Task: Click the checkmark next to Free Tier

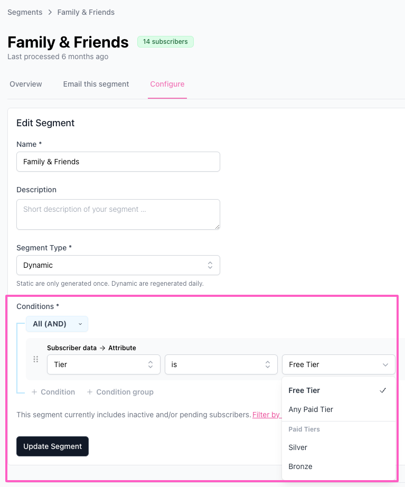Action: coord(383,390)
